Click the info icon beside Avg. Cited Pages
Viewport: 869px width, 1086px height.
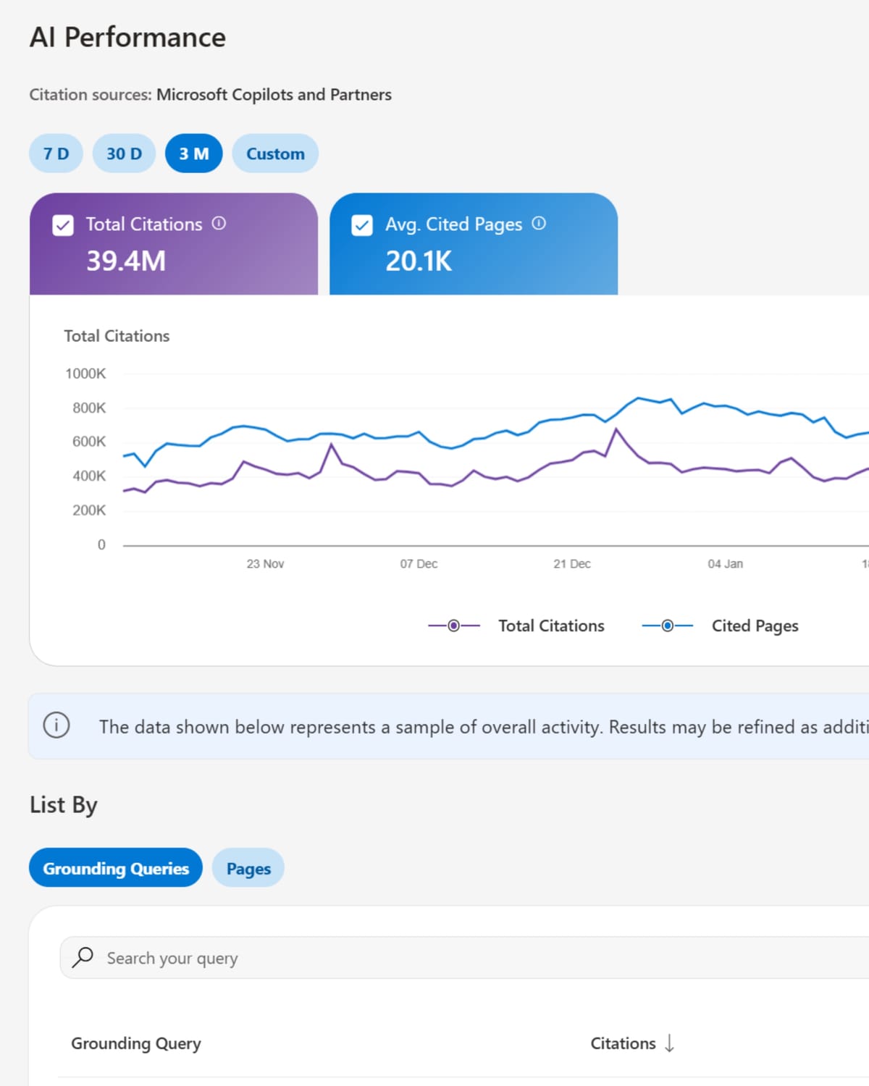[x=539, y=224]
